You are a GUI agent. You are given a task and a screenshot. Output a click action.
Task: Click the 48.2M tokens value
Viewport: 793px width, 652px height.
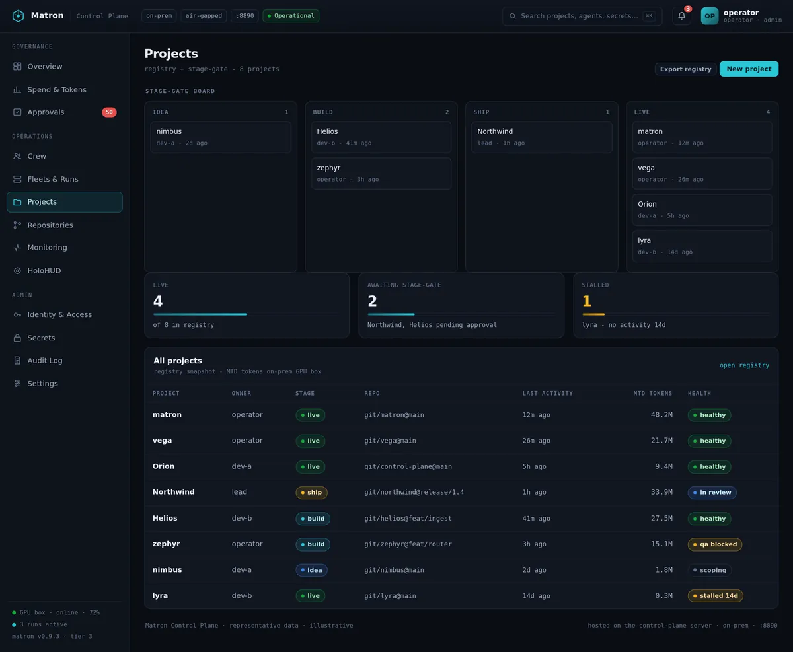click(x=661, y=415)
